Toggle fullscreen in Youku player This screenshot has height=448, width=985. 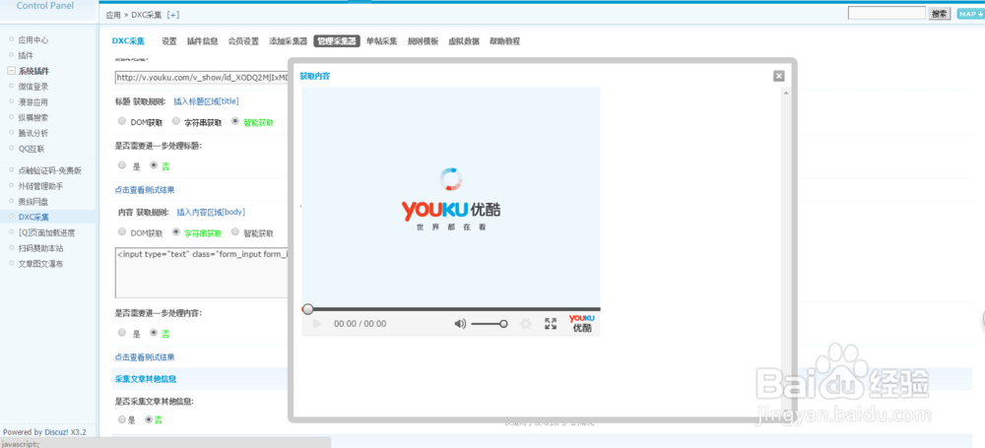[x=551, y=324]
